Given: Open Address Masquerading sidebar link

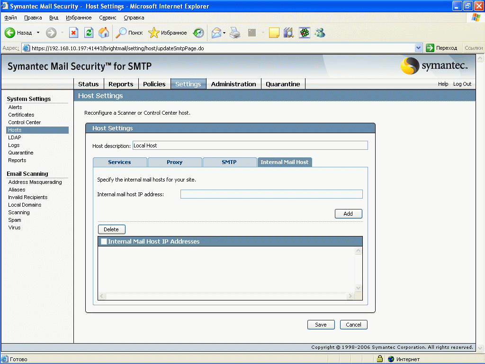Looking at the screenshot, I should (x=35, y=182).
